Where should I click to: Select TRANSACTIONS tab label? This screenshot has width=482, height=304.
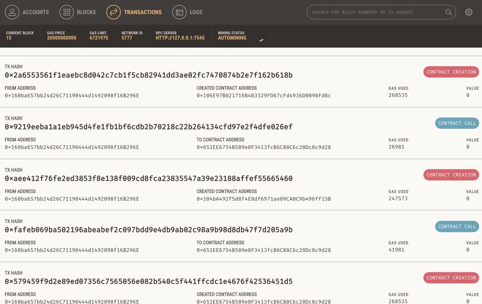point(143,12)
